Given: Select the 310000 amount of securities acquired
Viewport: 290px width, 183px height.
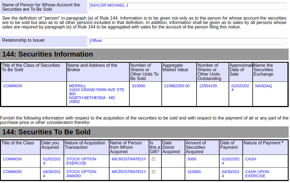Looking at the screenshot, I should [194, 172].
